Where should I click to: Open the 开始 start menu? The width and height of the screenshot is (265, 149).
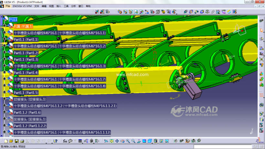pos(6,6)
